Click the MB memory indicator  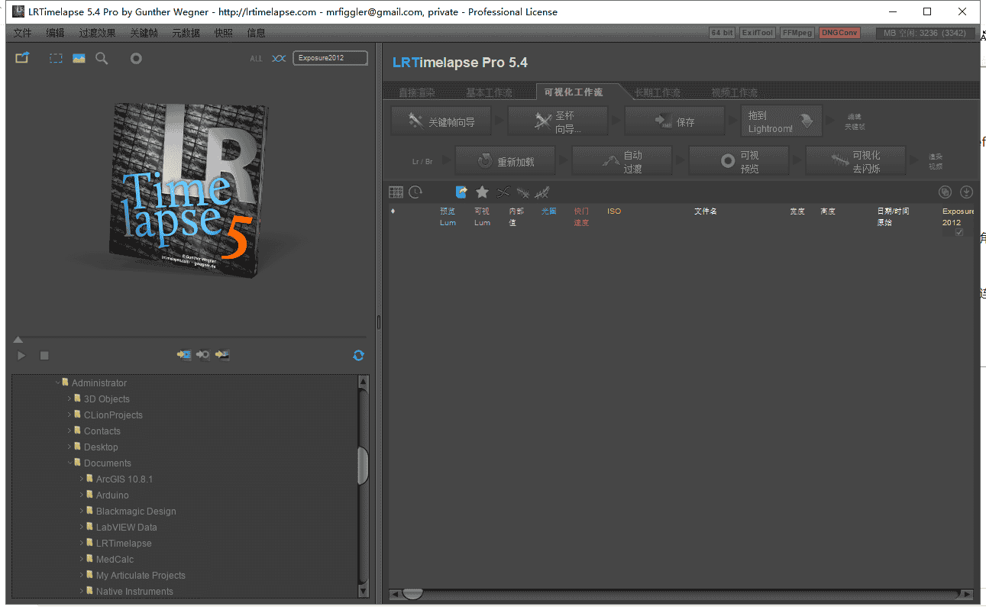[x=925, y=33]
